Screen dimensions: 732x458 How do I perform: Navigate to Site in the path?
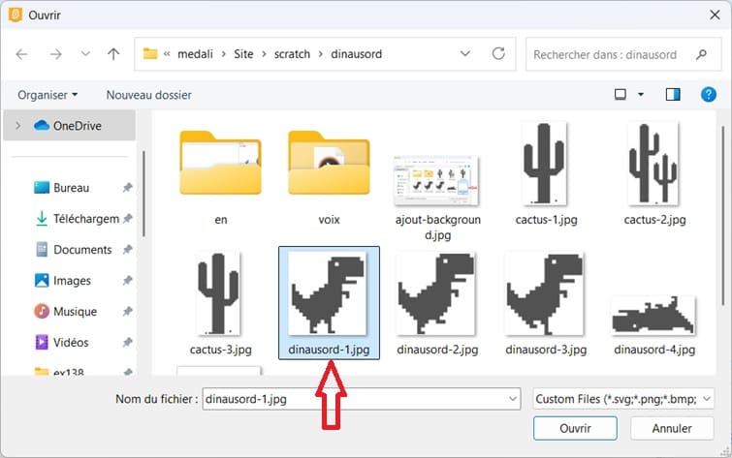[x=243, y=54]
